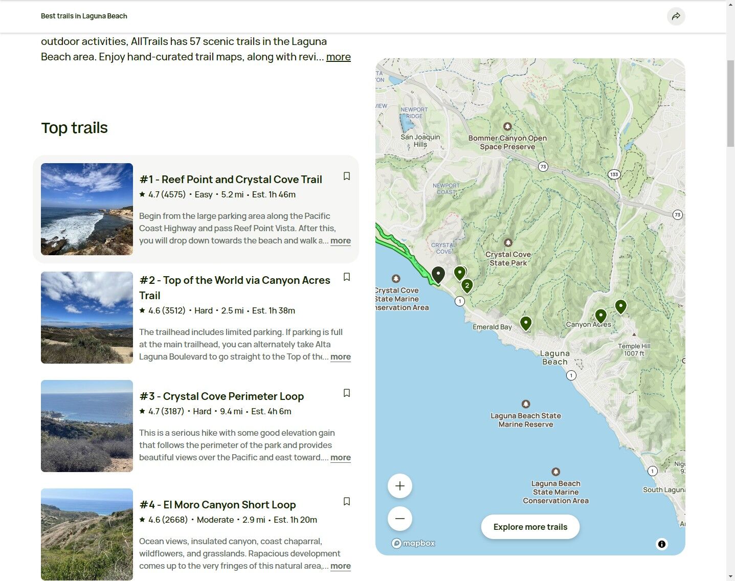Click the '9.4 mi' distance text
This screenshot has width=735, height=581.
pyautogui.click(x=231, y=411)
